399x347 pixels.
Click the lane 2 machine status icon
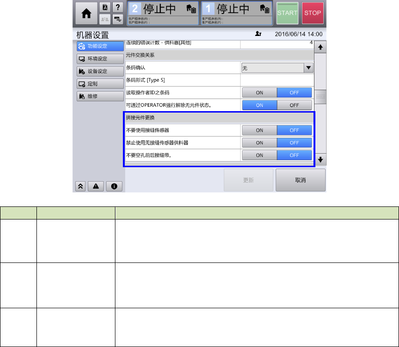(191, 9)
